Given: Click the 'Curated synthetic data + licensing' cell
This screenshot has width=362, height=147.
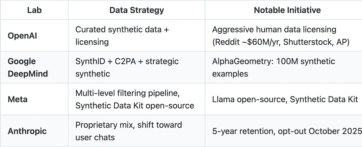Looking at the screenshot, I should pyautogui.click(x=122, y=35).
